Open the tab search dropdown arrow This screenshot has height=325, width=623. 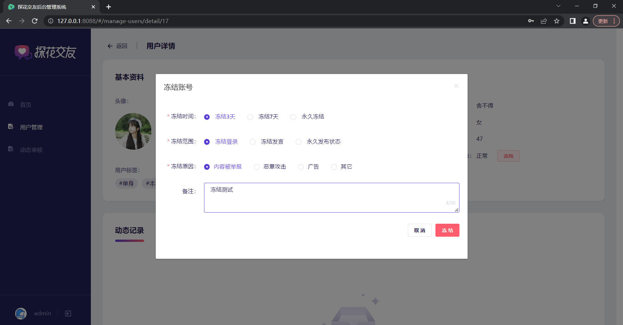[558, 6]
